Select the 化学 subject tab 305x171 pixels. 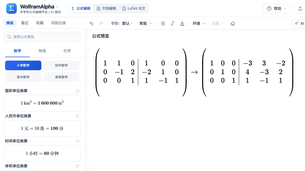[67, 51]
